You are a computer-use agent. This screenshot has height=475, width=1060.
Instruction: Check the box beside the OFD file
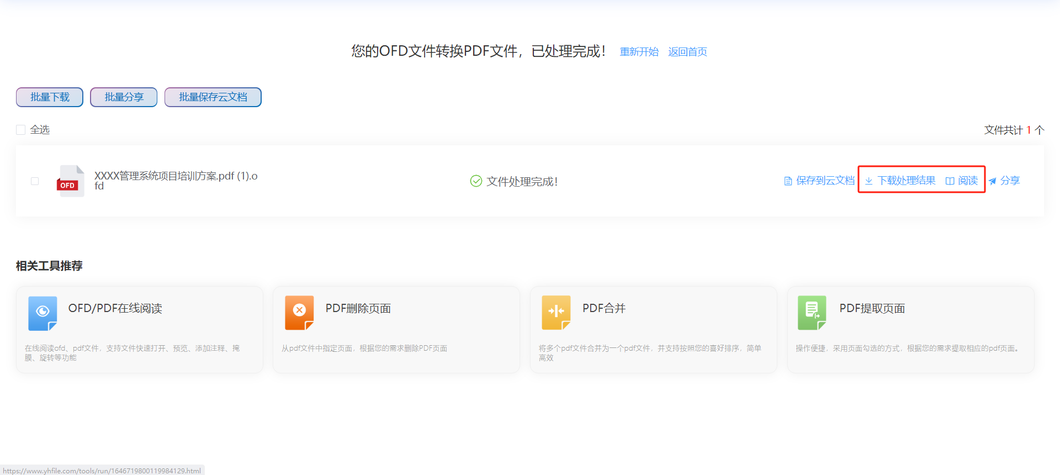[35, 181]
